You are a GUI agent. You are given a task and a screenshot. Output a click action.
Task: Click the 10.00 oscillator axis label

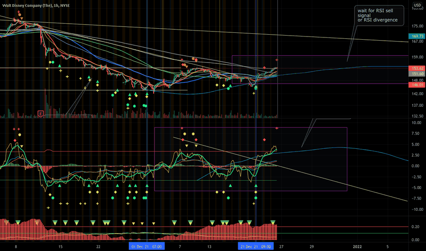[417, 123]
